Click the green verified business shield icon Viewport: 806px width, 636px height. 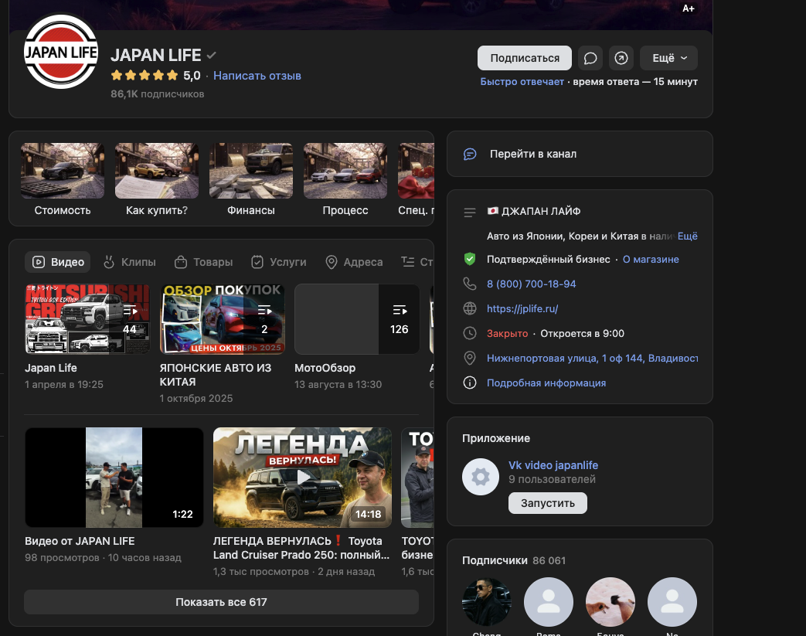coord(470,259)
